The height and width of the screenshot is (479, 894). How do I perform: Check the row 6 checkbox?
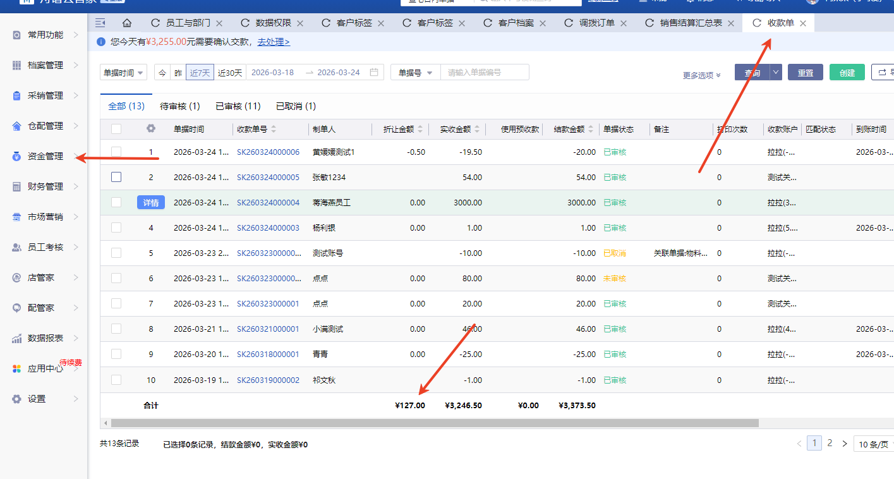point(116,279)
